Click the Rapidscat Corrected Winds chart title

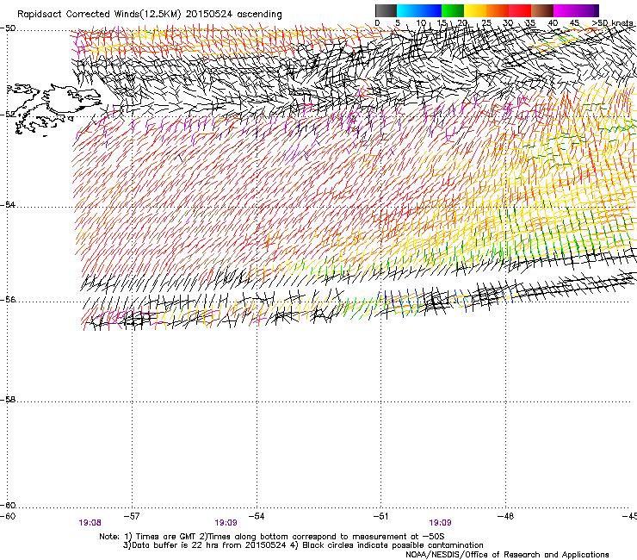[x=150, y=15]
